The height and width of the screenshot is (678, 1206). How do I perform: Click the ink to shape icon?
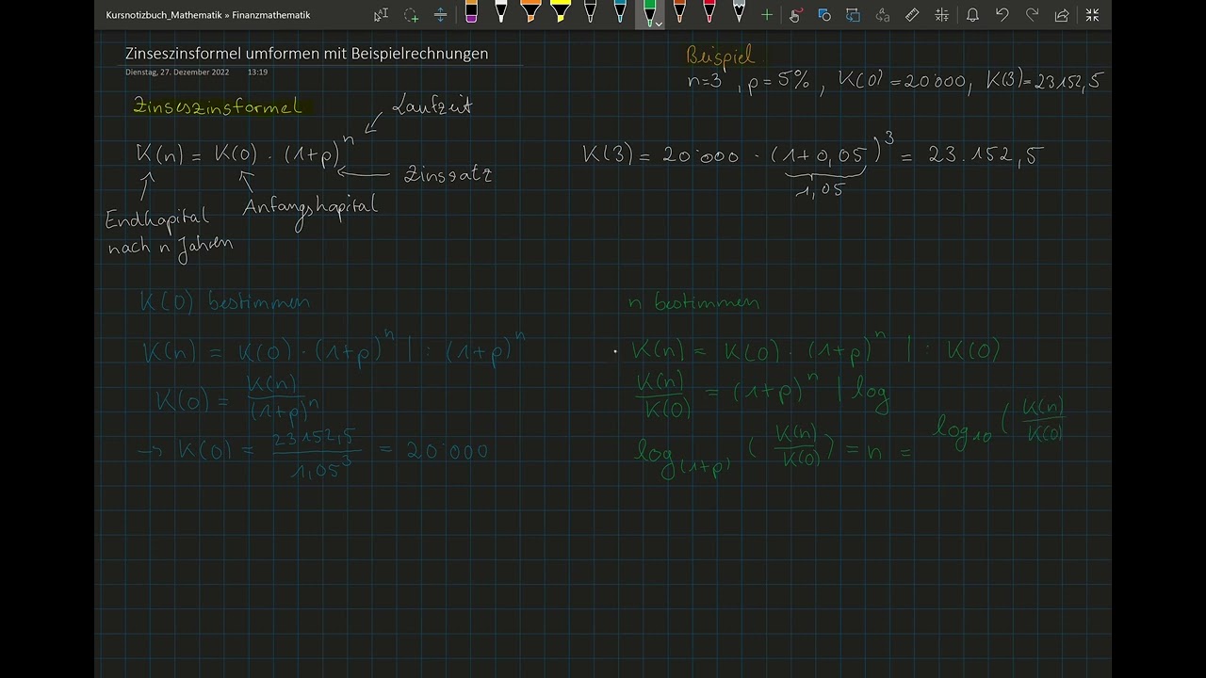(854, 15)
